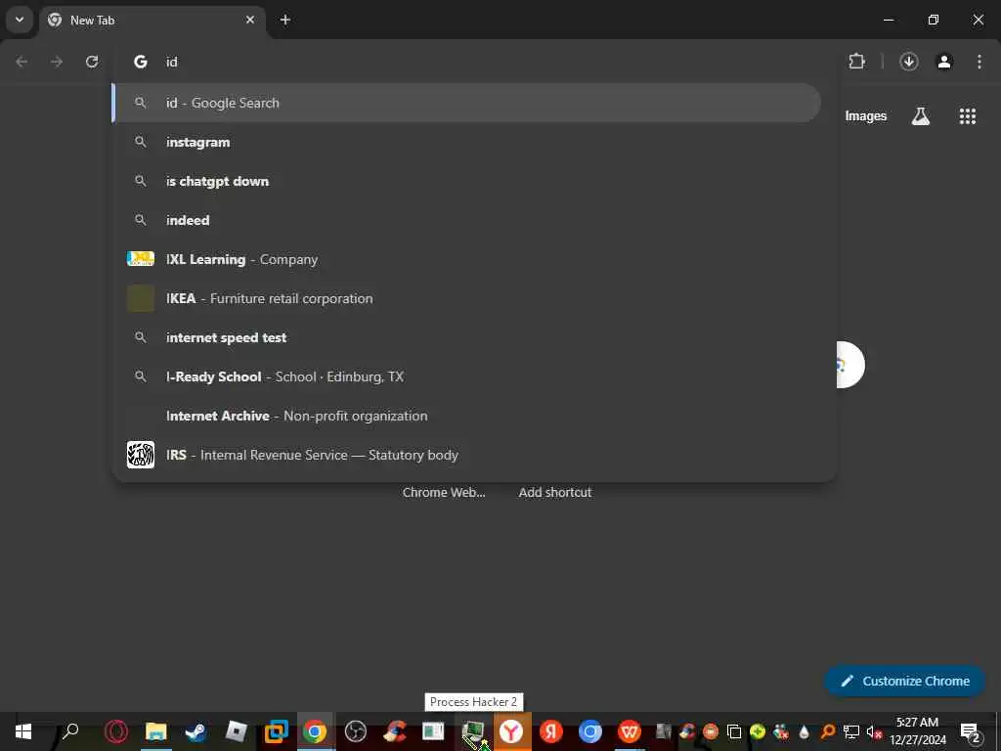The image size is (1001, 751).
Task: Select 'IXL Learning - Company' suggestion
Action: 467,259
